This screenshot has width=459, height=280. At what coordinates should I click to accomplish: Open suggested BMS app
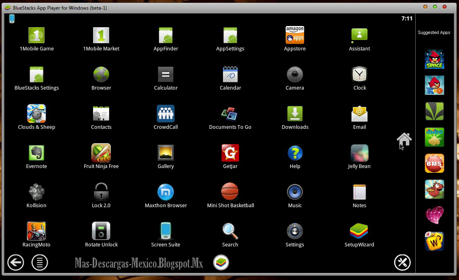click(435, 163)
